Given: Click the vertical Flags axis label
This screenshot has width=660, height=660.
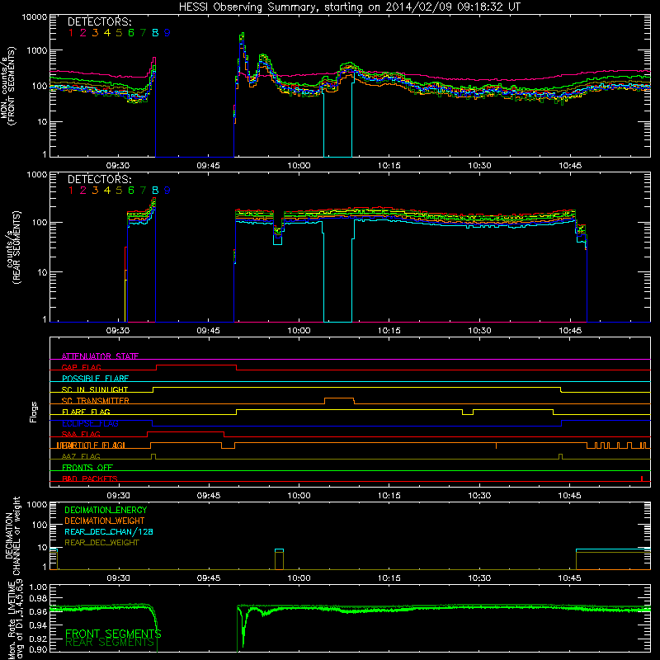Looking at the screenshot, I should (x=34, y=412).
